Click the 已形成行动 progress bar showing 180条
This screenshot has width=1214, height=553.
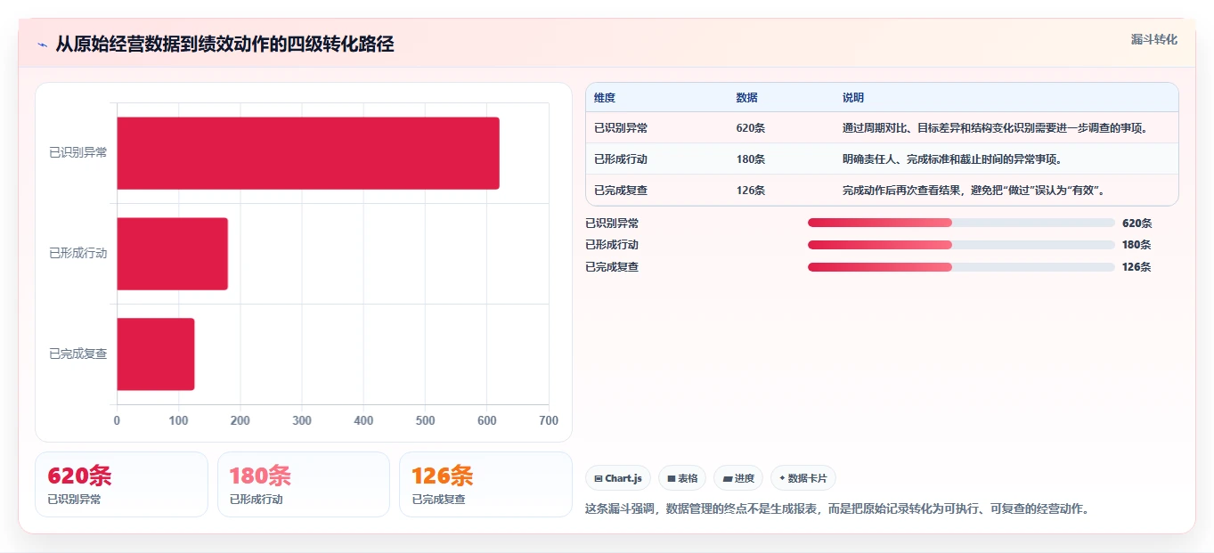pos(961,245)
